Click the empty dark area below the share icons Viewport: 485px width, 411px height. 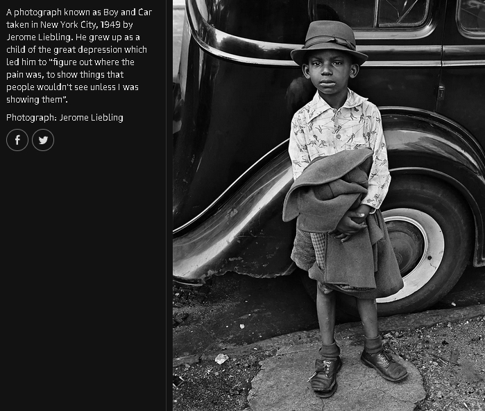(83, 278)
